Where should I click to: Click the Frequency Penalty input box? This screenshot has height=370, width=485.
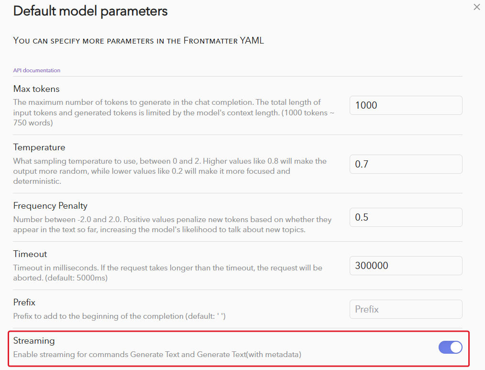405,217
